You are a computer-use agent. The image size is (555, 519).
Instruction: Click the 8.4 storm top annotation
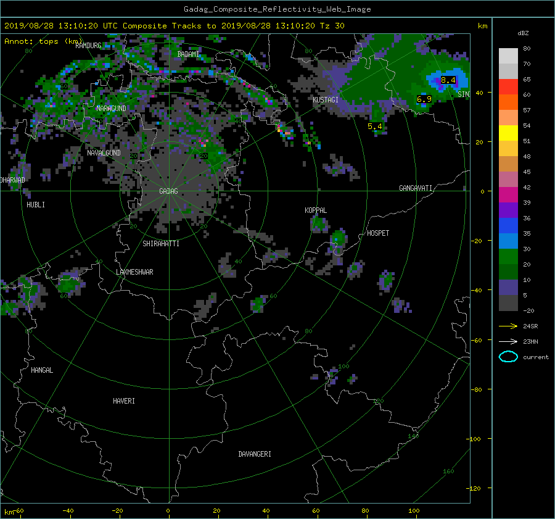coord(448,80)
